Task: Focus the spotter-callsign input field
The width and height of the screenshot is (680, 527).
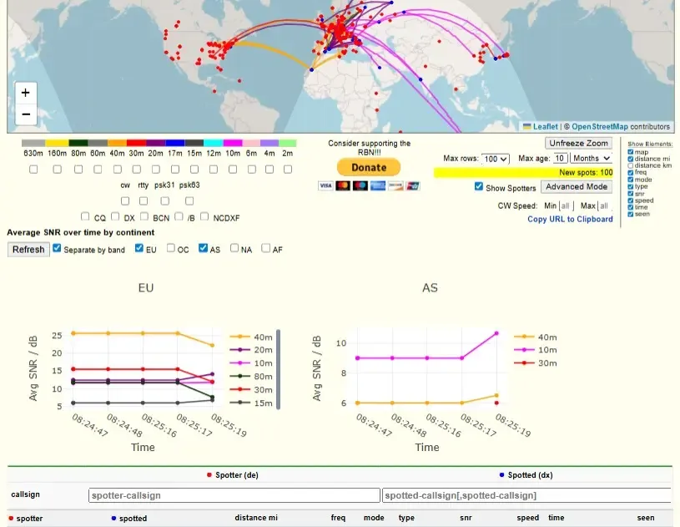Action: coord(234,495)
